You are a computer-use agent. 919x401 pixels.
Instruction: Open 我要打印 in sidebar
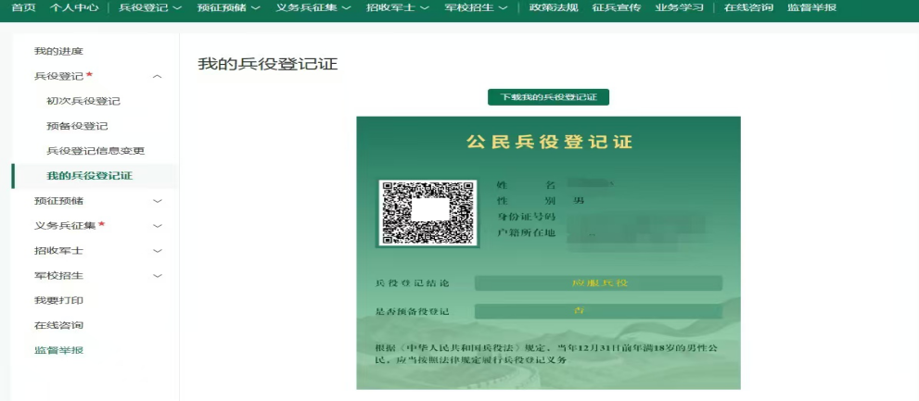tap(58, 301)
